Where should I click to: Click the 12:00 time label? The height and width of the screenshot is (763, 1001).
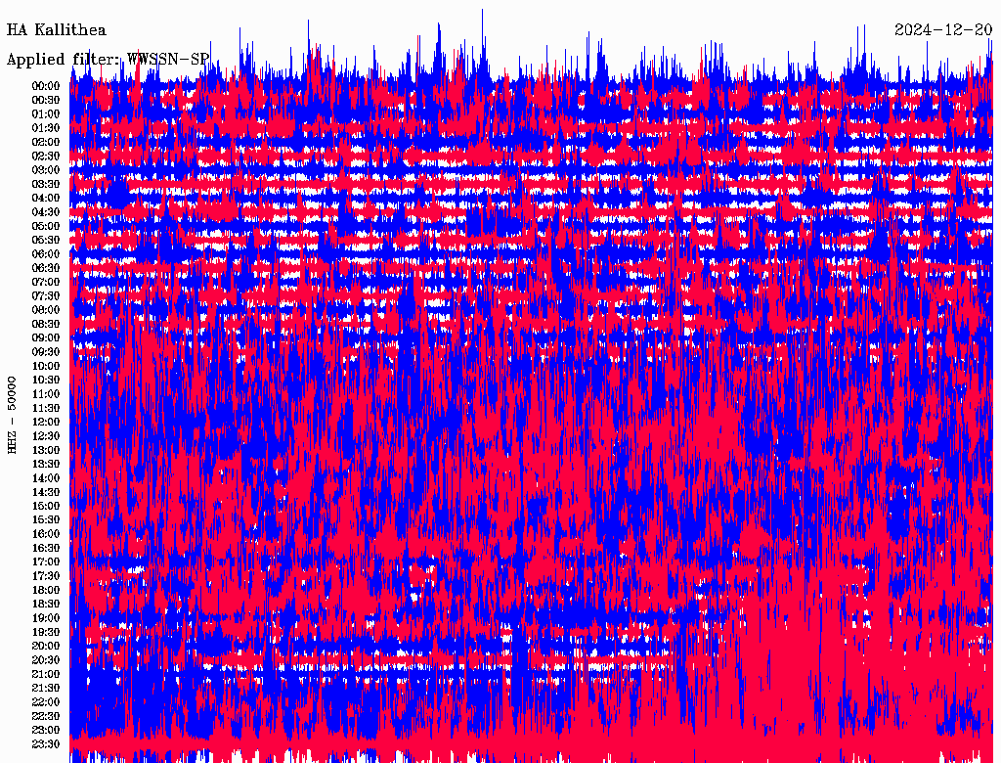(46, 423)
